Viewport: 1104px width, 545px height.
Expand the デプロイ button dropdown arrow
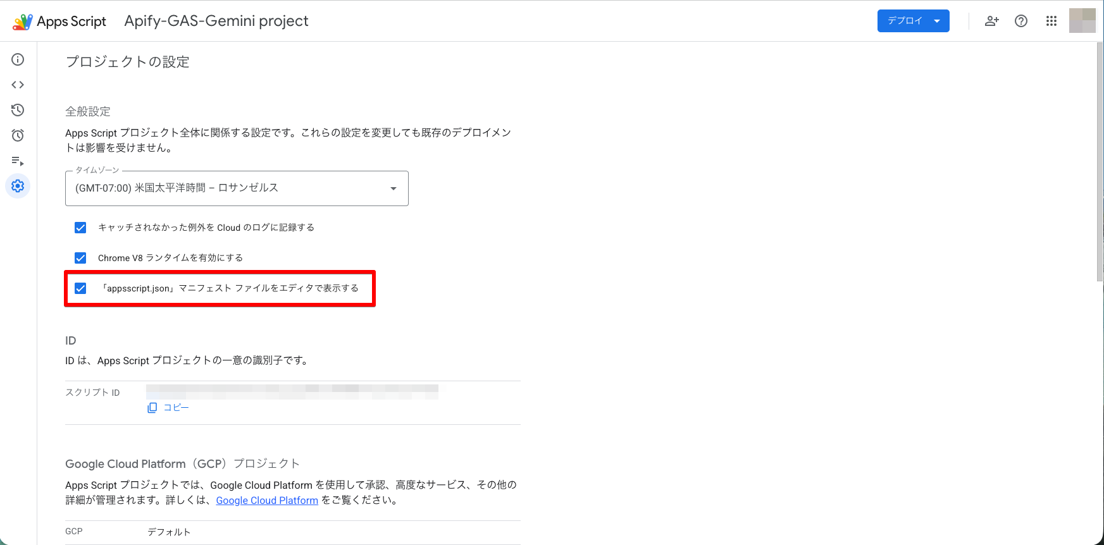937,21
